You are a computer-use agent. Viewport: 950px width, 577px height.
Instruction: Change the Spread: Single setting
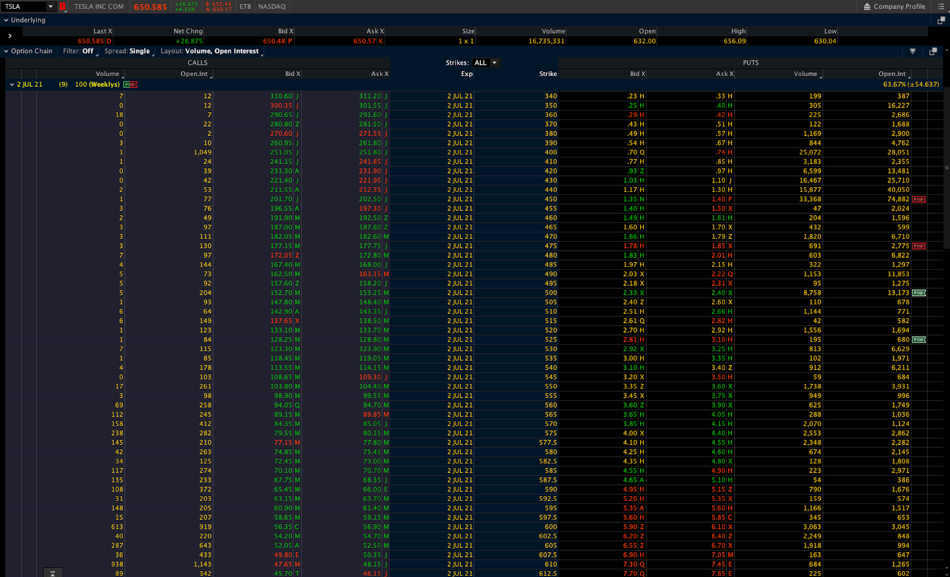[x=128, y=51]
